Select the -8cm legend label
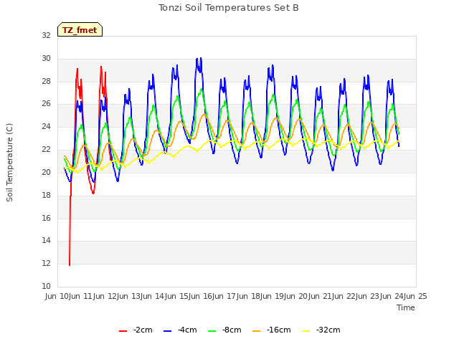This screenshot has width=459, height=344. (x=232, y=330)
